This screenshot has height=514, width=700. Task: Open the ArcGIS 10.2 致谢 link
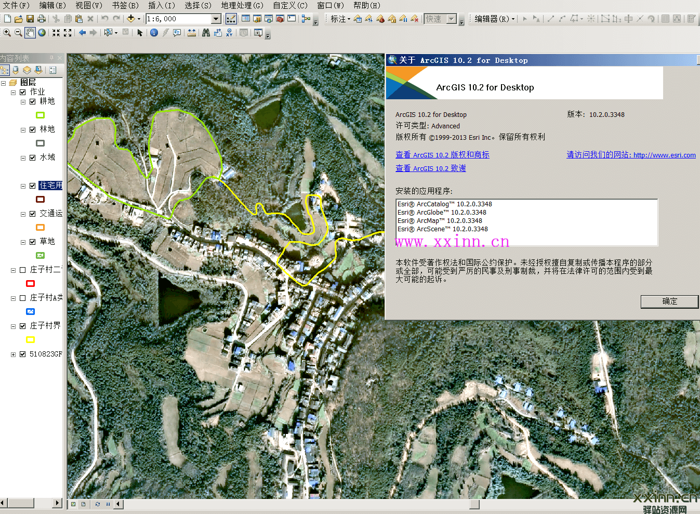431,168
